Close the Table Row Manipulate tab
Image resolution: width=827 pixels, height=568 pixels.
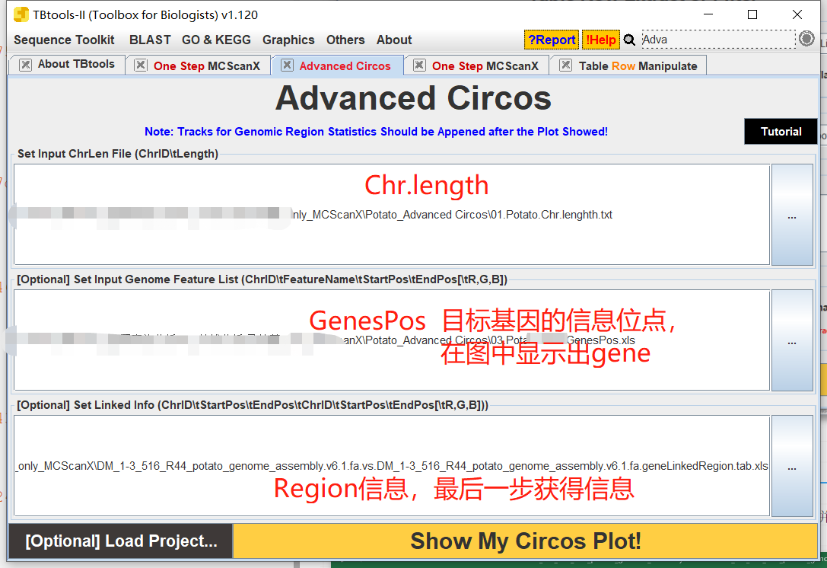coord(565,65)
